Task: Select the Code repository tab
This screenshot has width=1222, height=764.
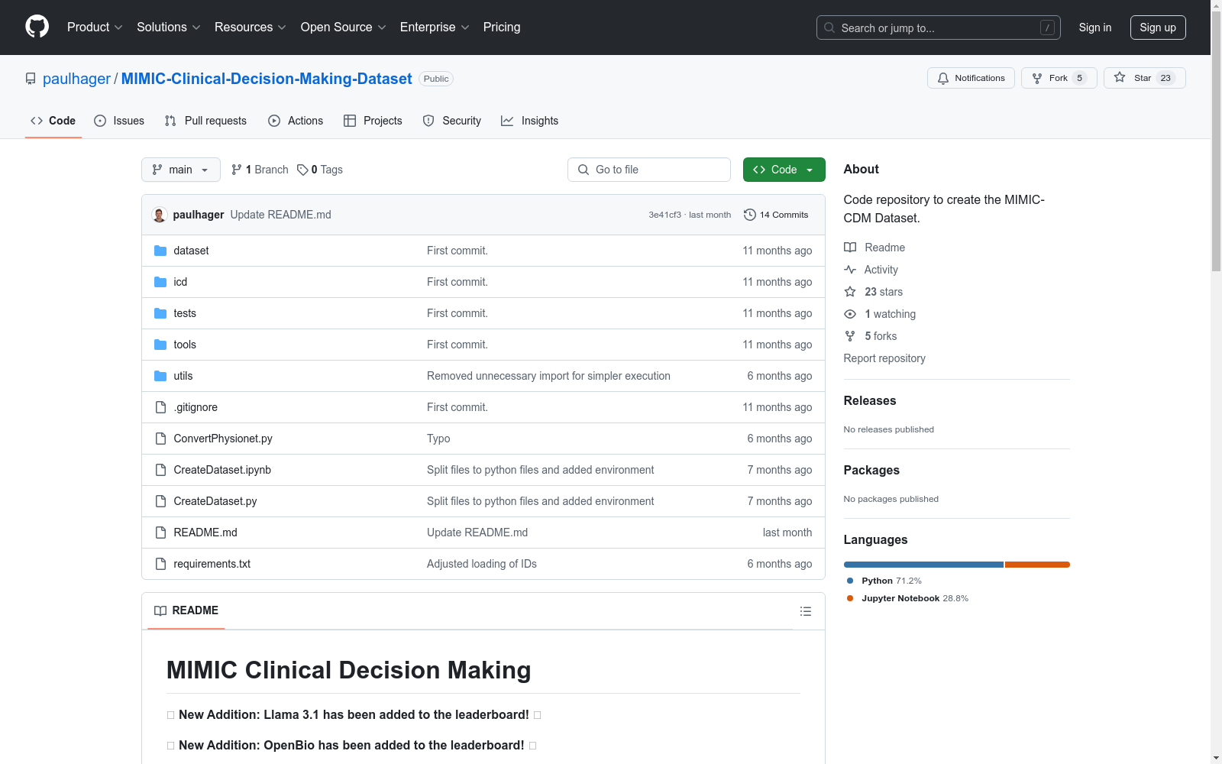Action: coord(53,121)
